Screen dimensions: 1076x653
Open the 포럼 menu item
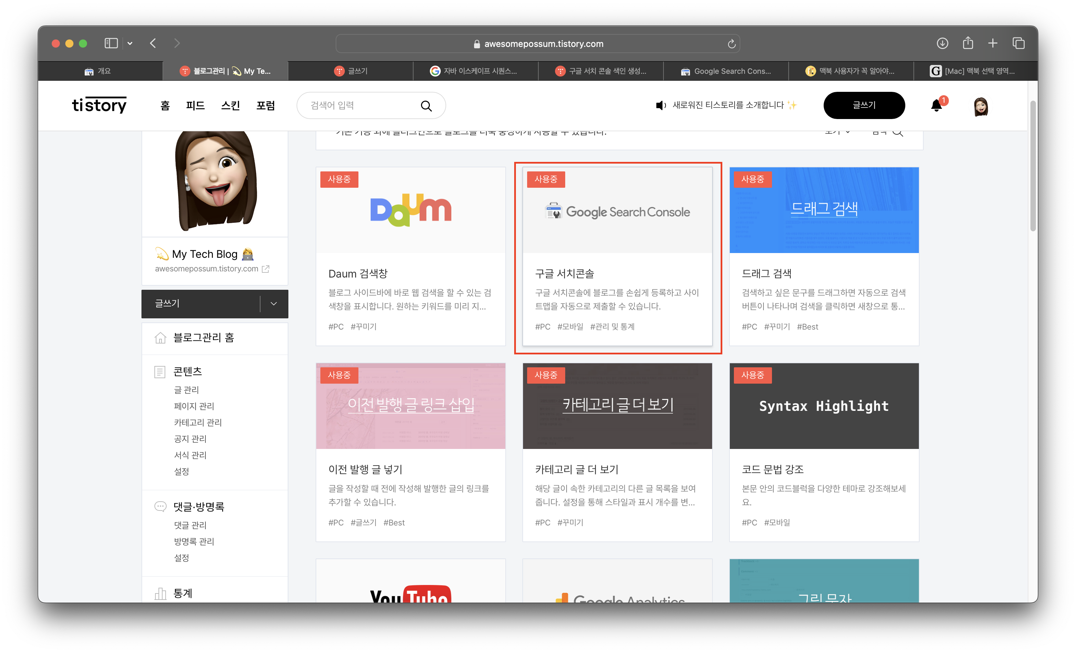266,105
